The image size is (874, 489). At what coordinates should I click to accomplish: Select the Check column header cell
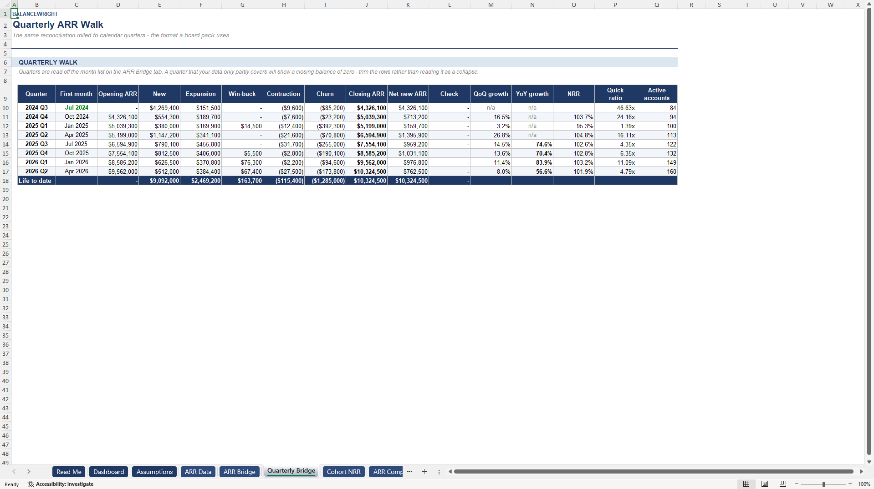(450, 94)
